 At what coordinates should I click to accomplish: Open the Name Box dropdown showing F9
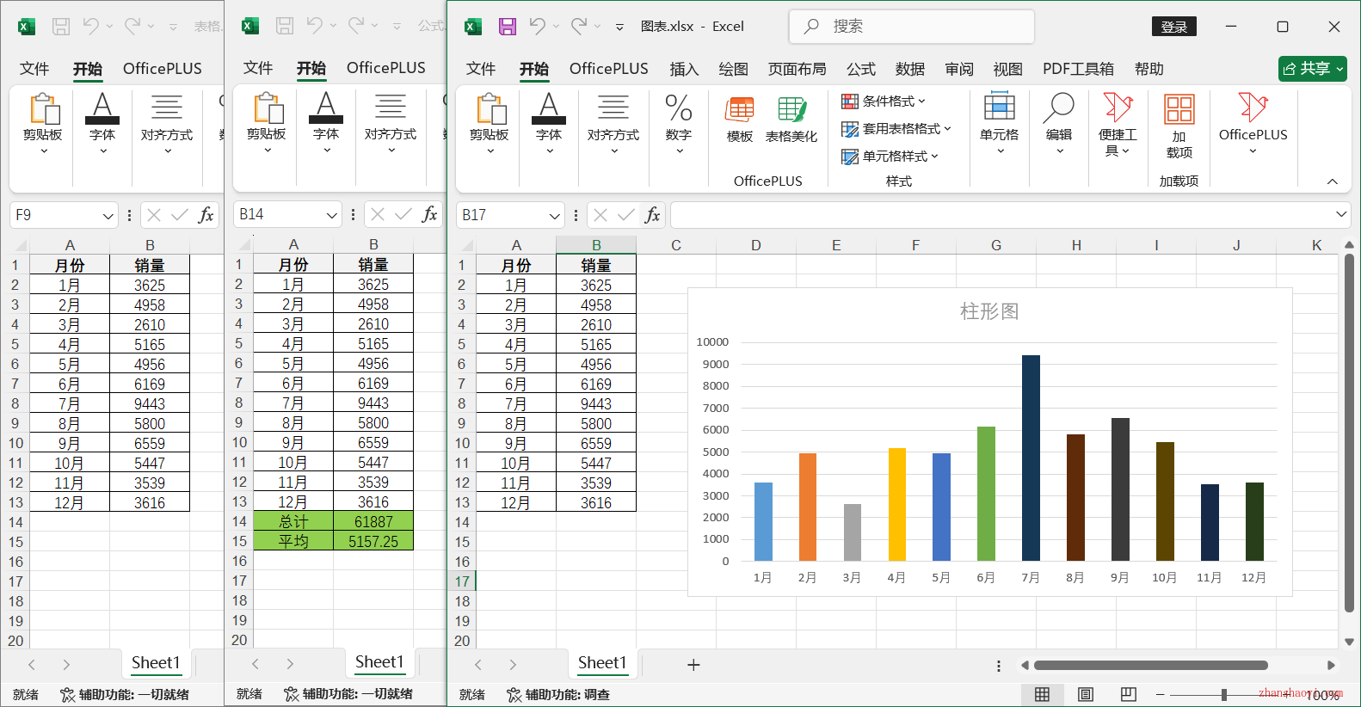pyautogui.click(x=108, y=215)
